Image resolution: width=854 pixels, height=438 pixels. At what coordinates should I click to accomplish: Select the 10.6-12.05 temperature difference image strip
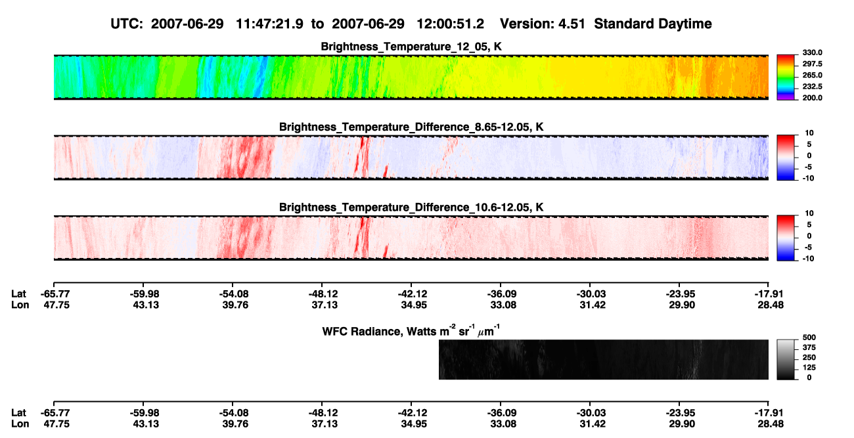click(411, 238)
